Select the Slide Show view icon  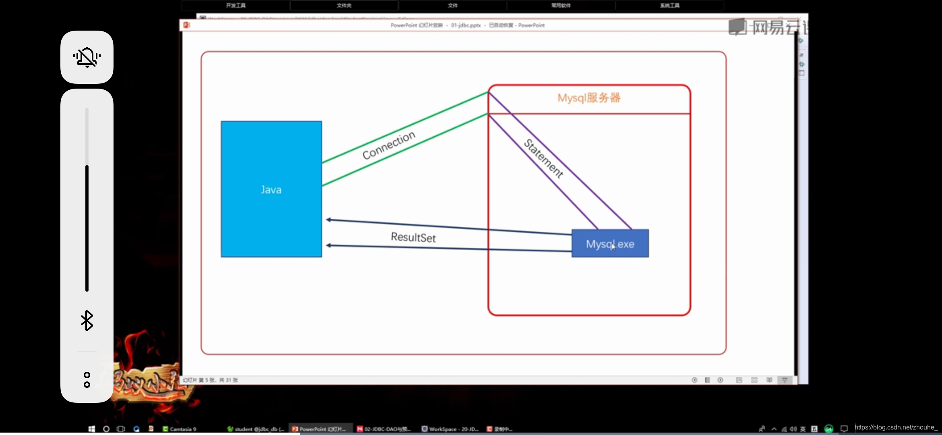pos(785,380)
